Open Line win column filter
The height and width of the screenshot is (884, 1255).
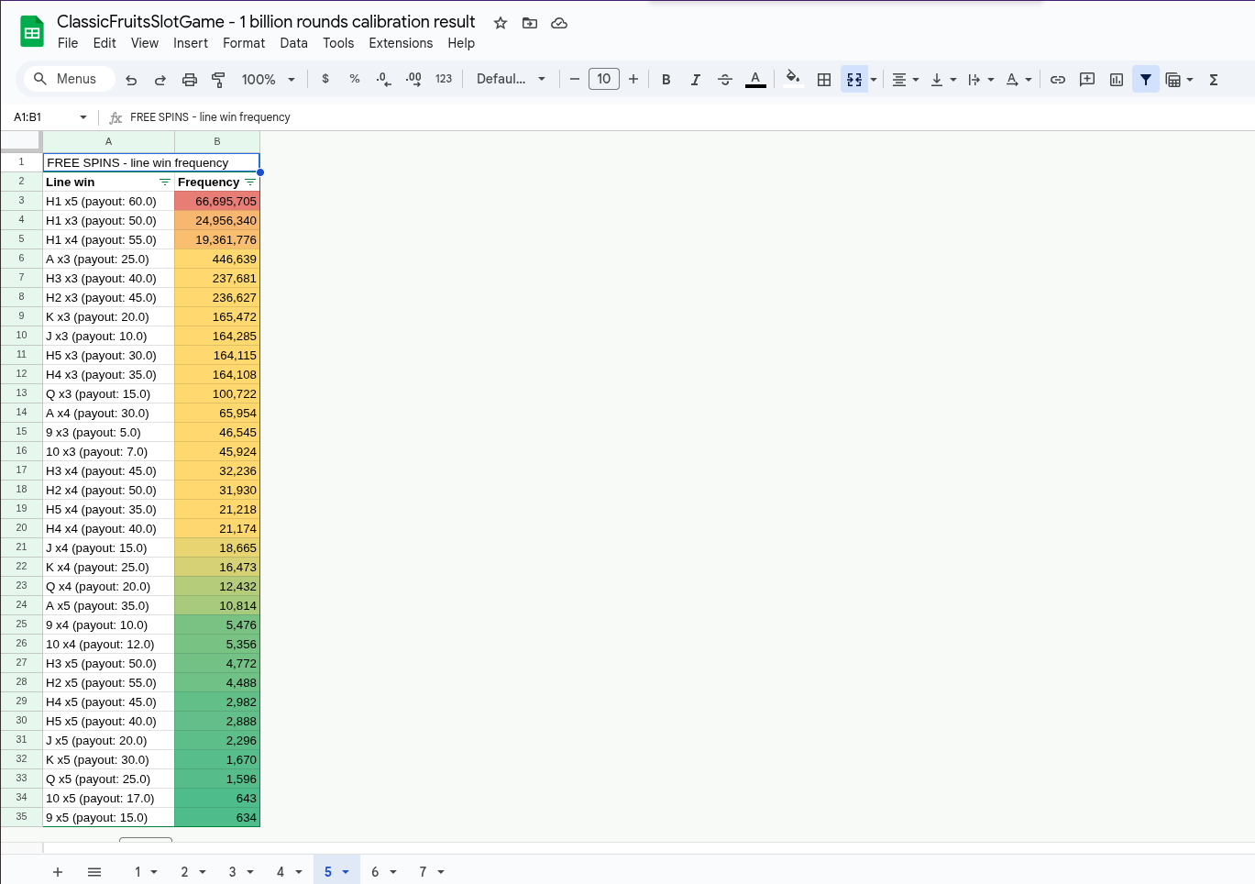165,182
